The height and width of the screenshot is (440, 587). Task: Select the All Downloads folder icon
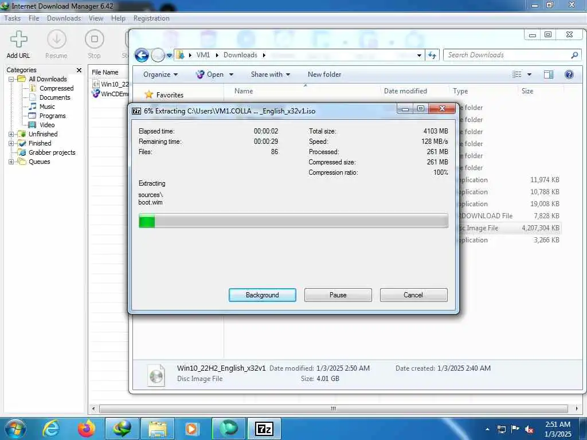coord(22,79)
